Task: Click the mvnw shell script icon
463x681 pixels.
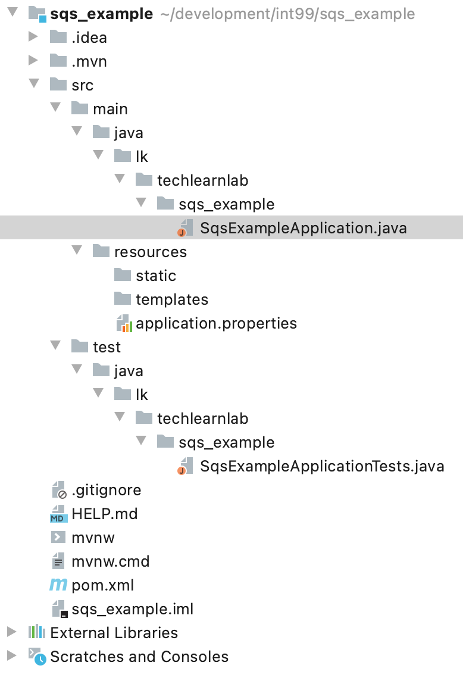Action: tap(58, 538)
